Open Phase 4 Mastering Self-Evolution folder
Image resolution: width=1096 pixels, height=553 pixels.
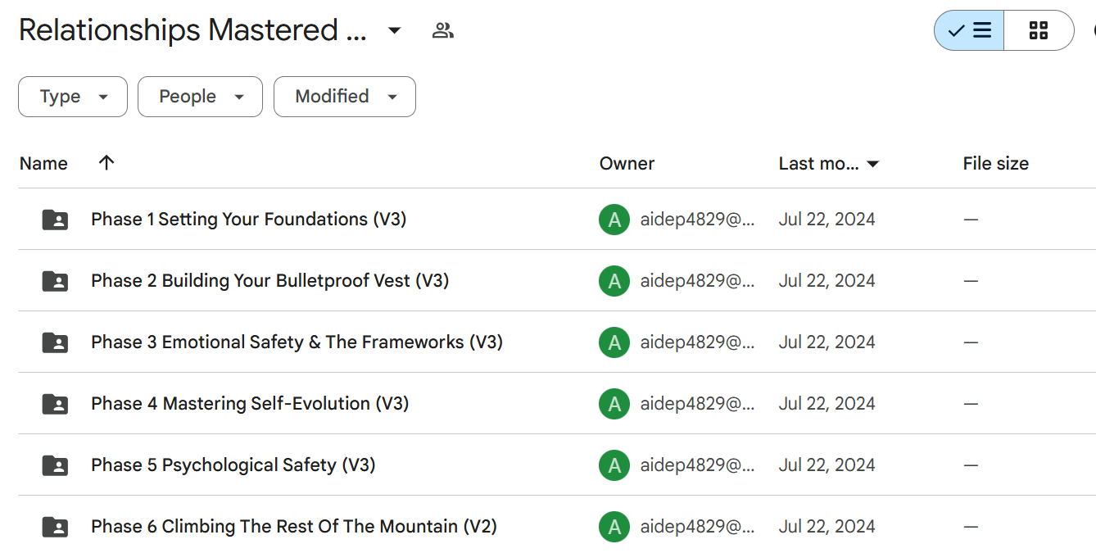[249, 404]
